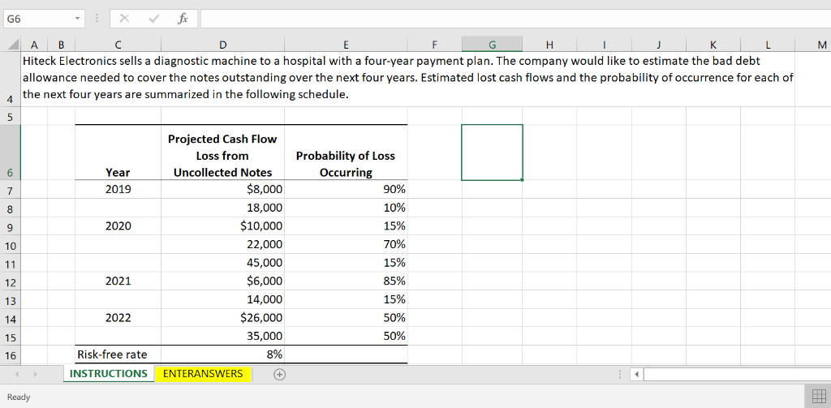
Task: Select row 7 header
Action: [x=11, y=191]
